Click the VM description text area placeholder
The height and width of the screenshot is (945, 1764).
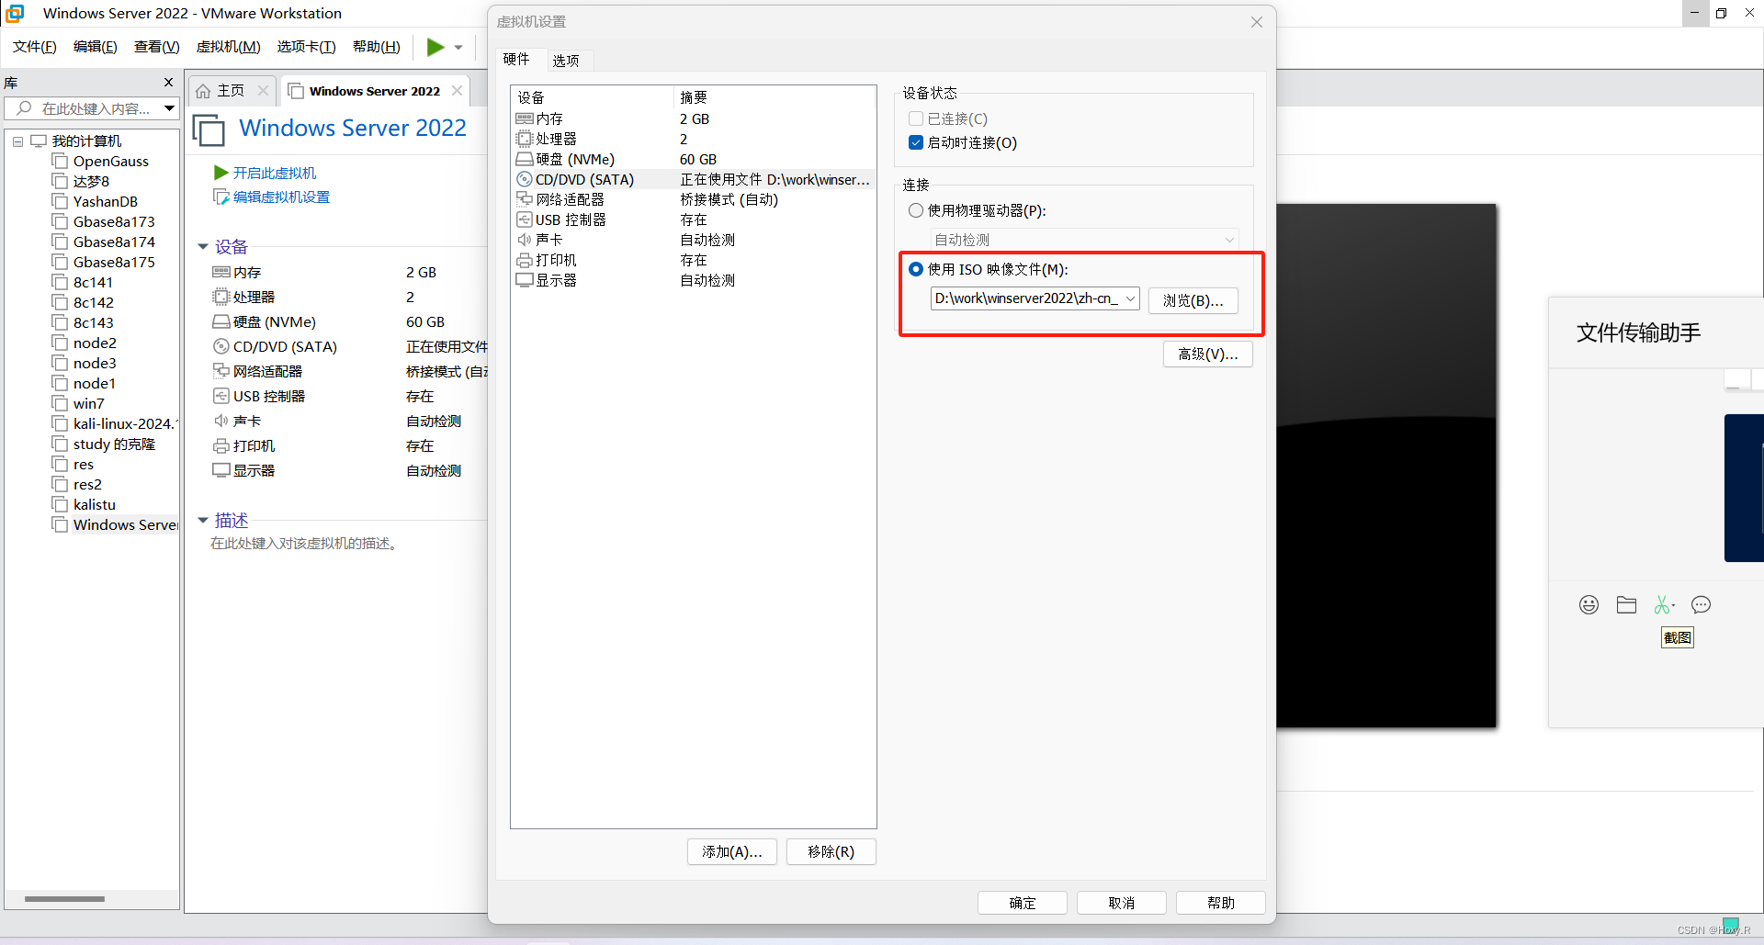[x=304, y=543]
